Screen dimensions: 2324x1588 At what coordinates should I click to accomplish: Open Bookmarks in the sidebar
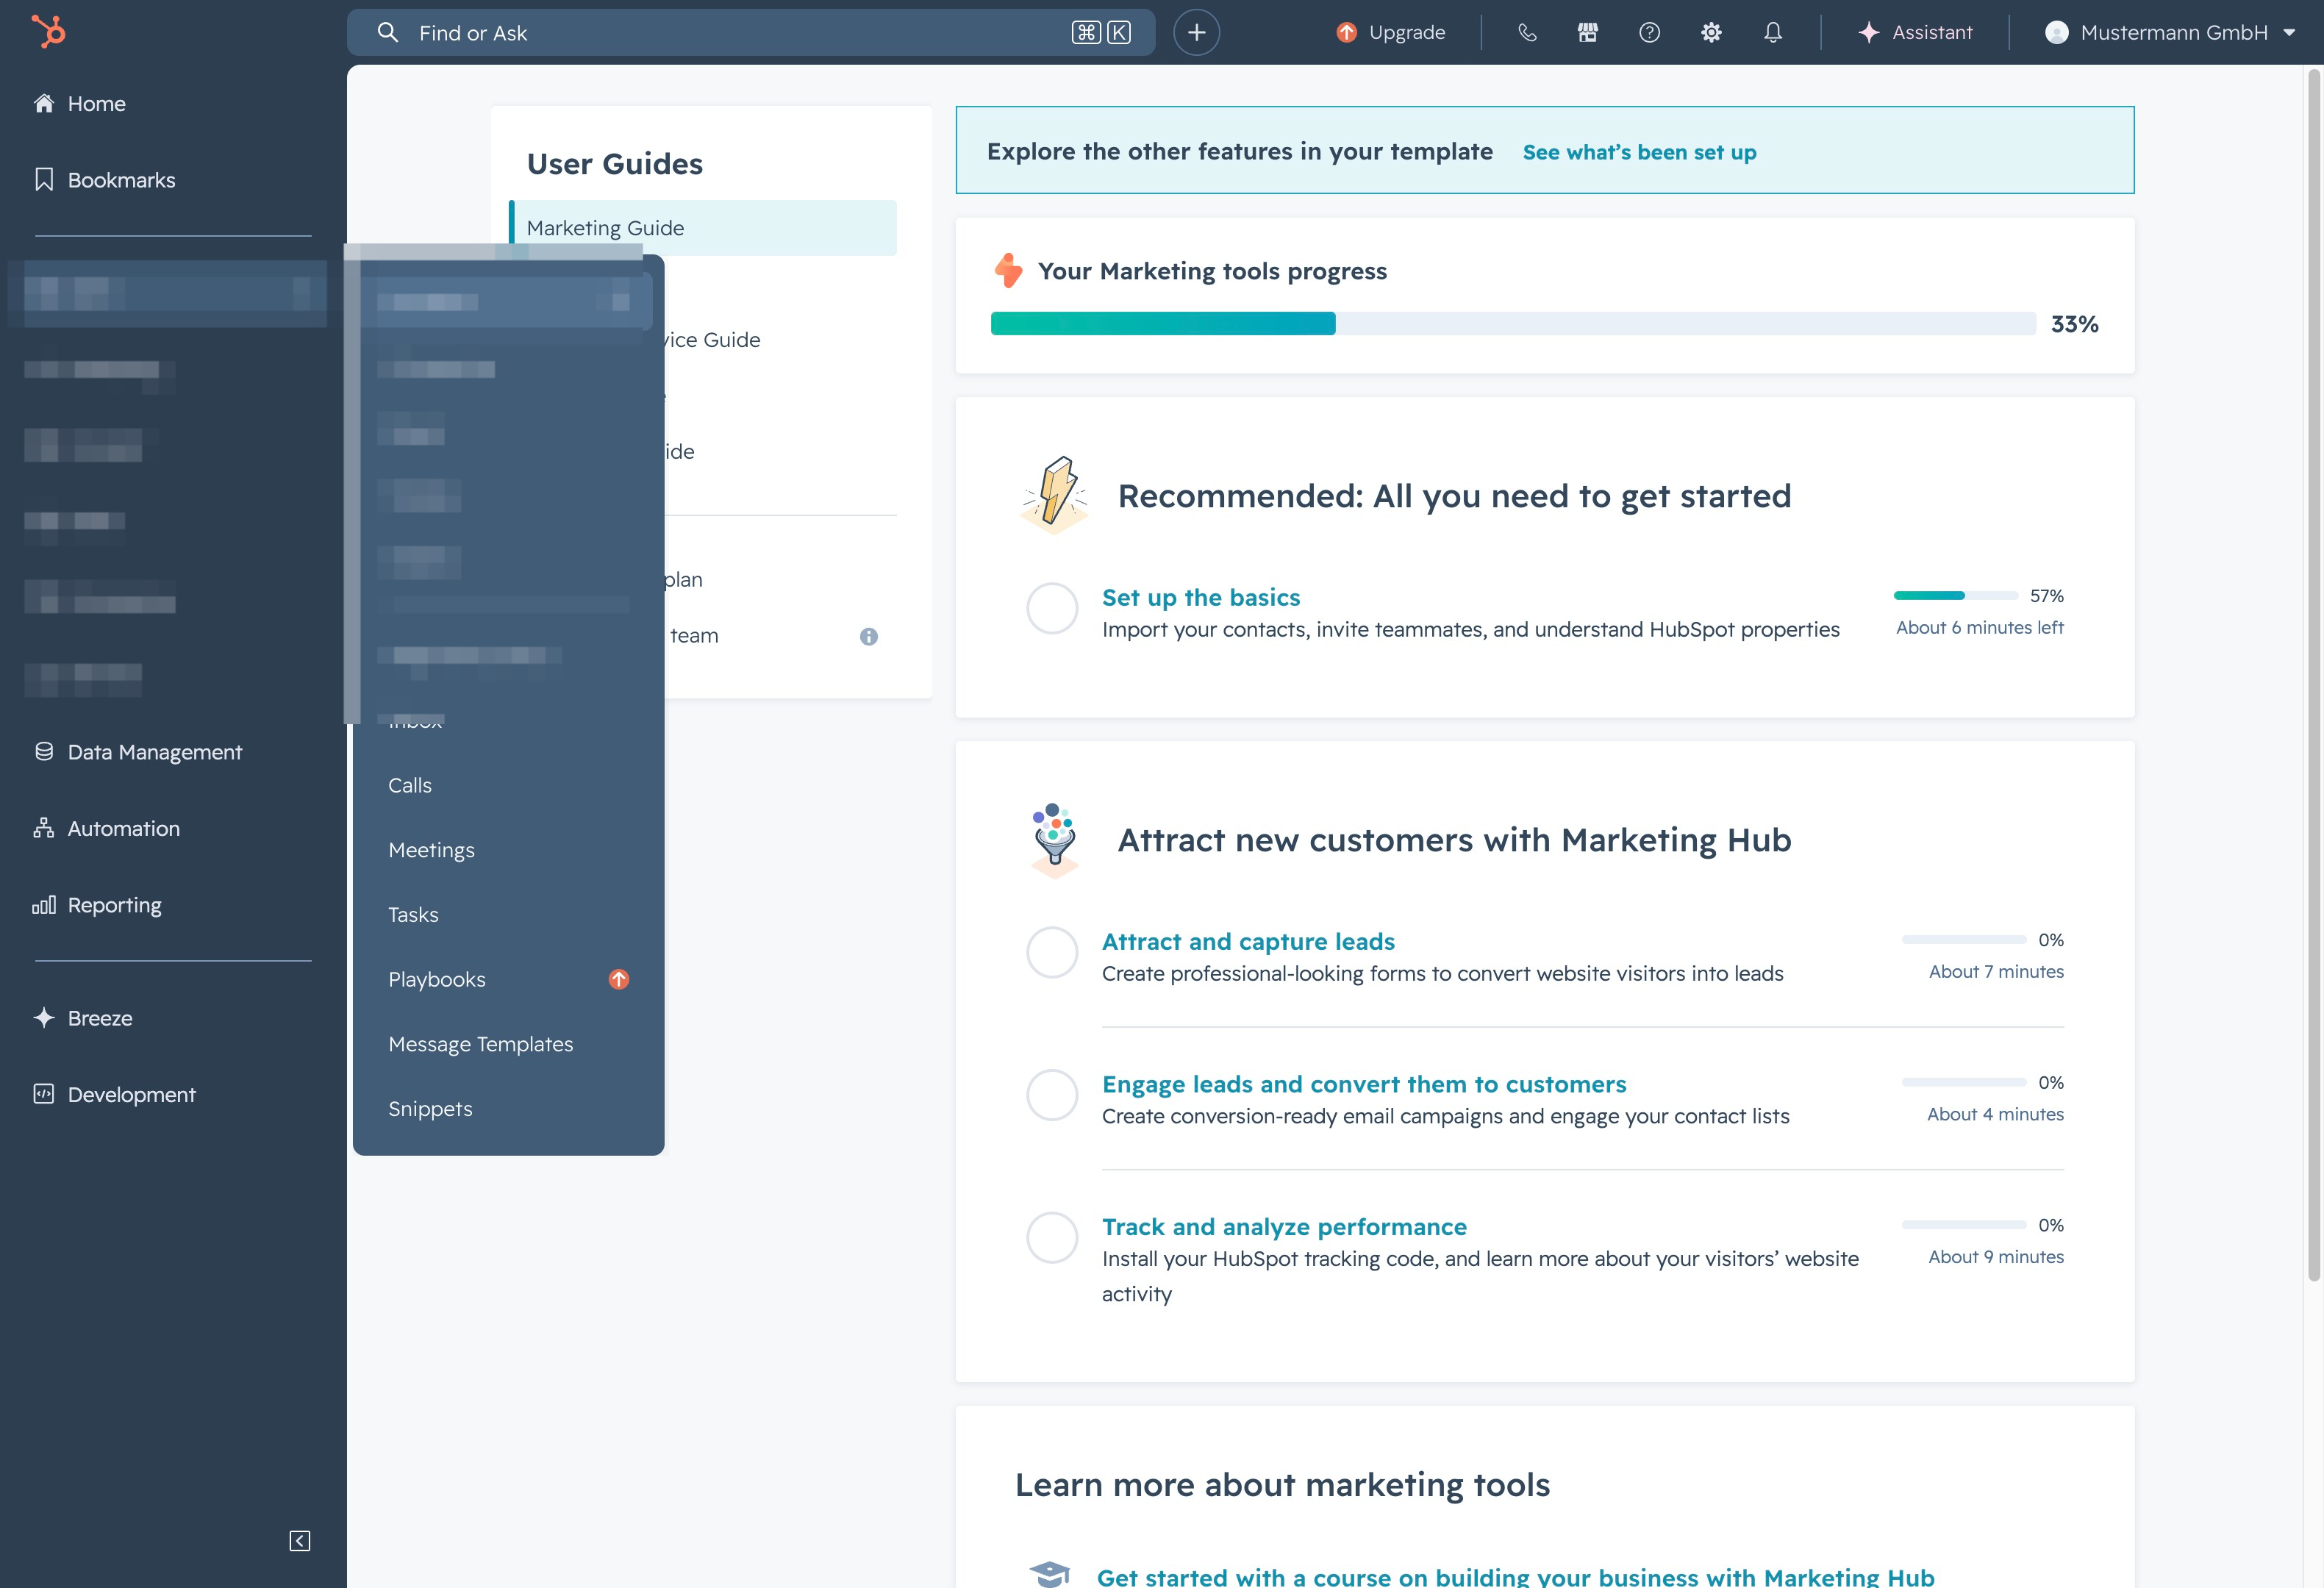click(x=105, y=180)
